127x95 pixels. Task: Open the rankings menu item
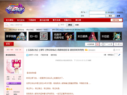coord(78,20)
